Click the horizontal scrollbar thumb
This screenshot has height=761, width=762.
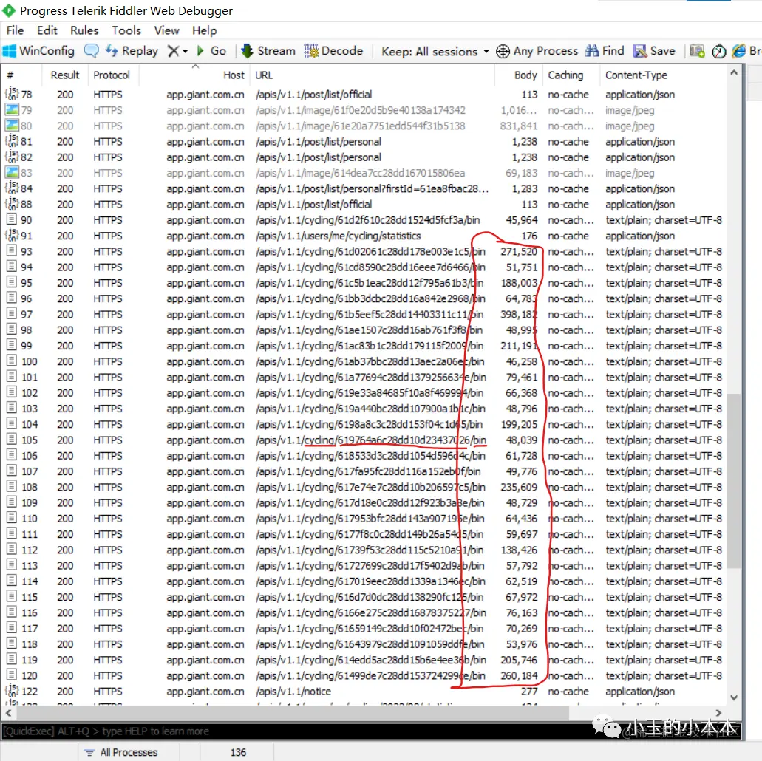pos(292,713)
